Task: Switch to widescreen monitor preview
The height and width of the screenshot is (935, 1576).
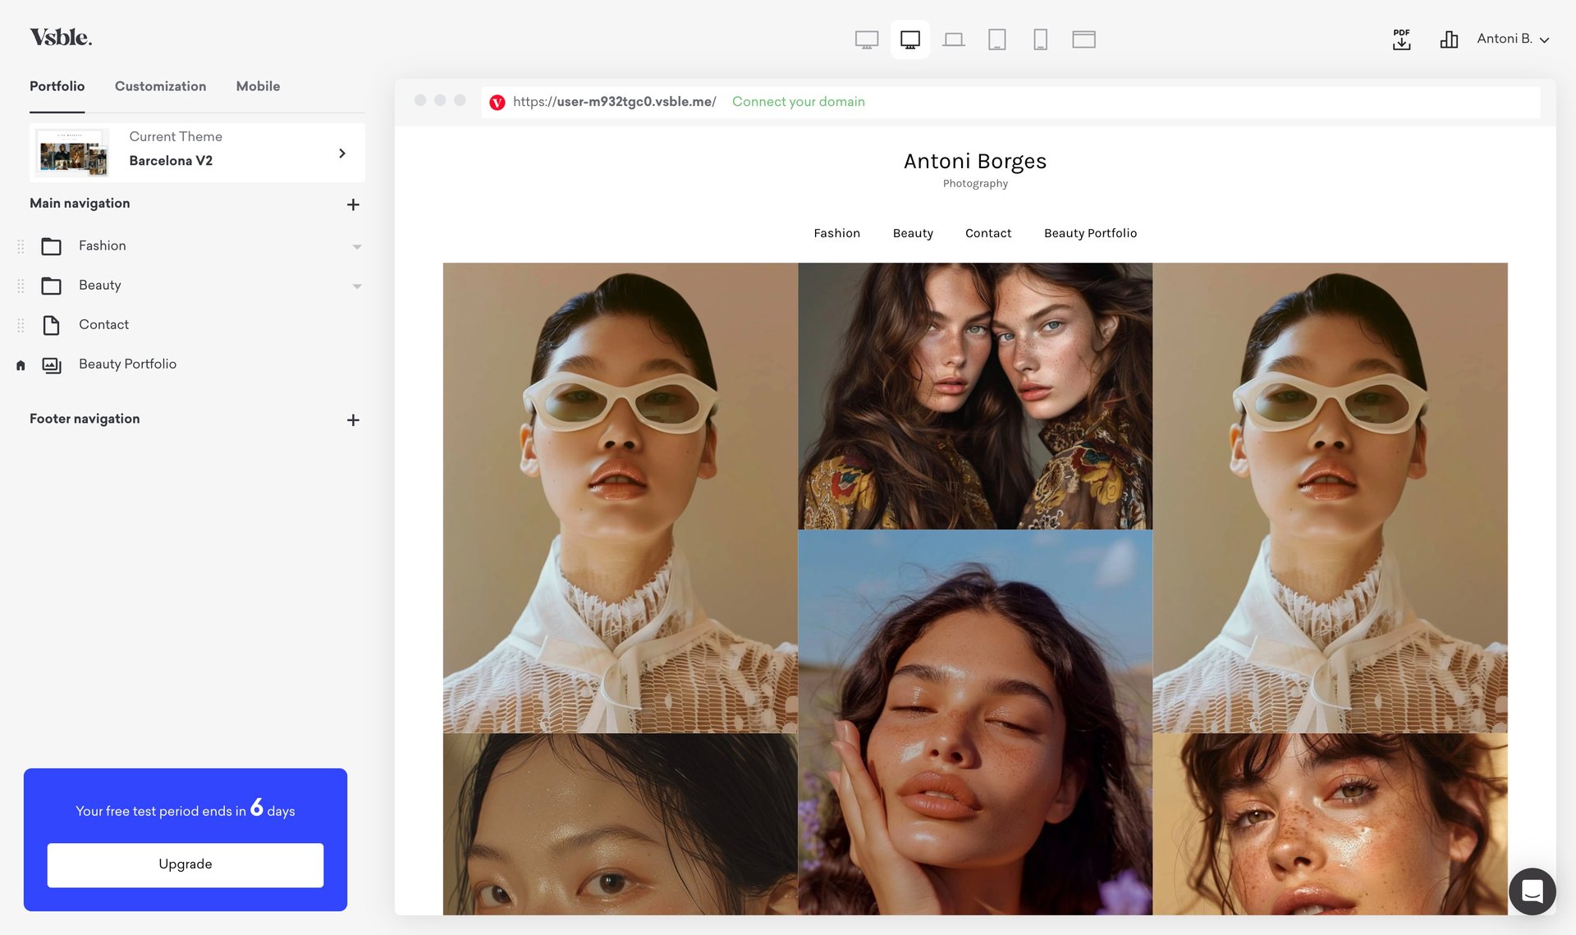Action: click(866, 39)
